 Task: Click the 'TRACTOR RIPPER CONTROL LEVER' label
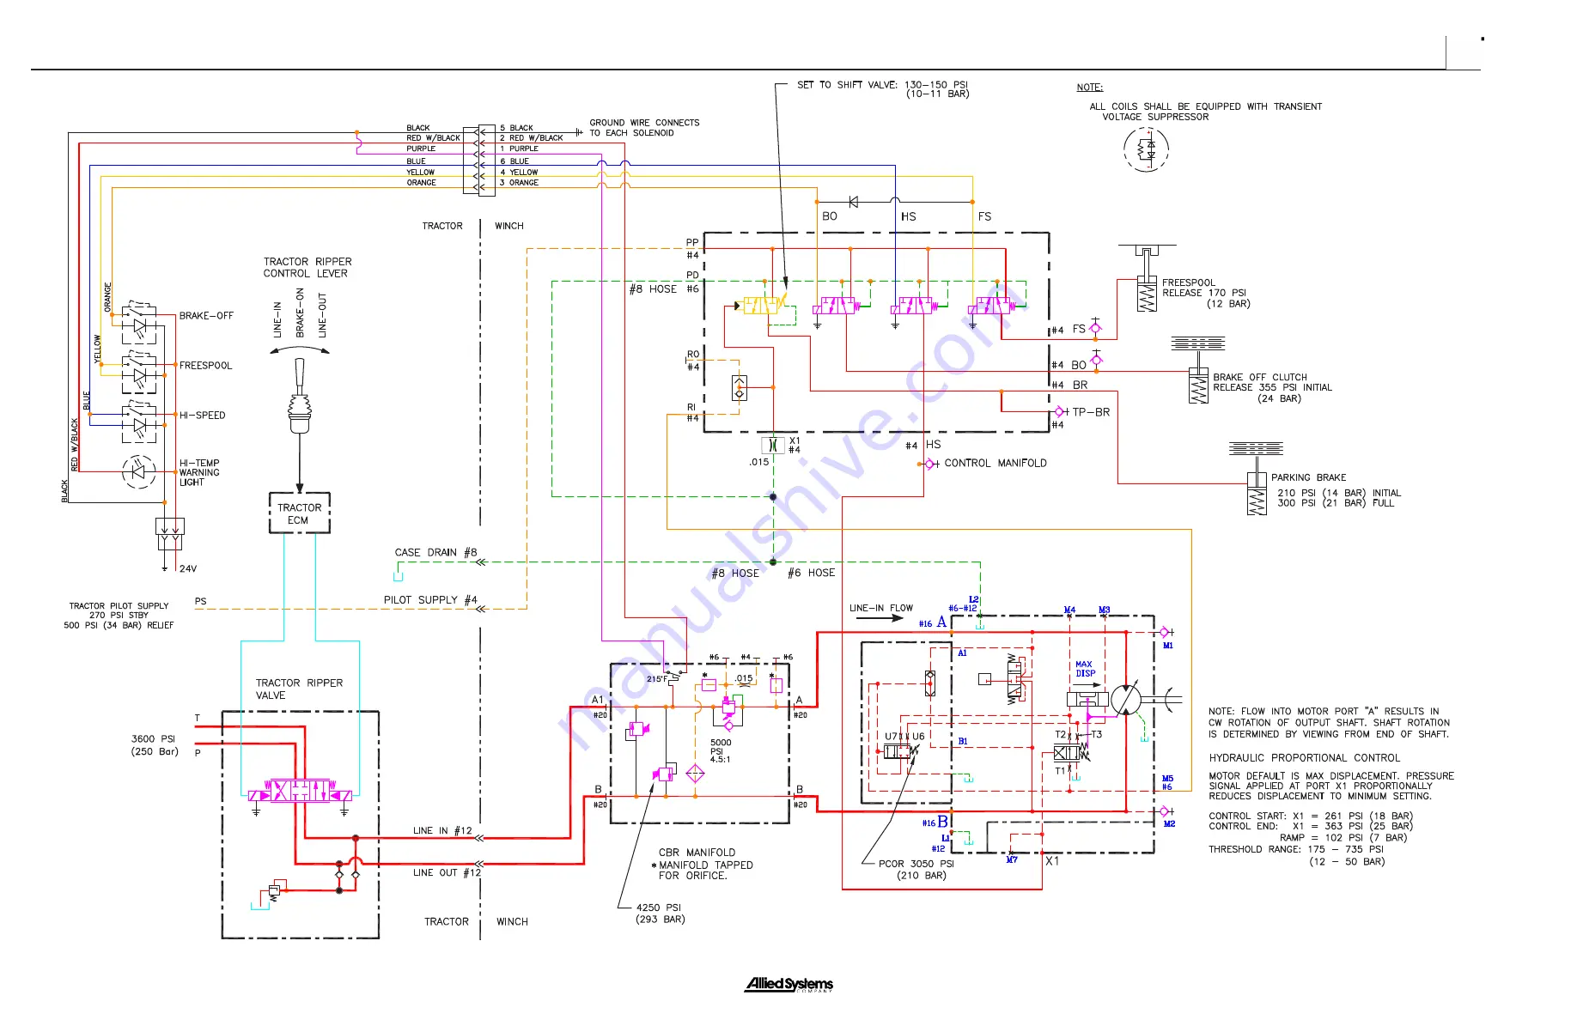tap(307, 267)
